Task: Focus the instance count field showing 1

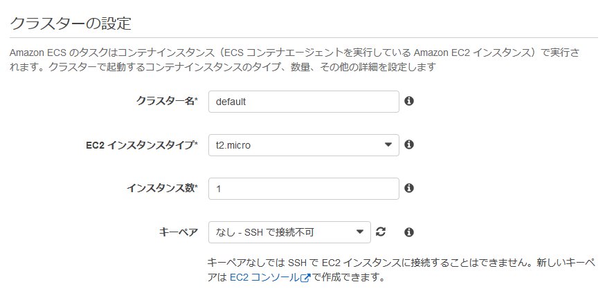Action: point(303,189)
